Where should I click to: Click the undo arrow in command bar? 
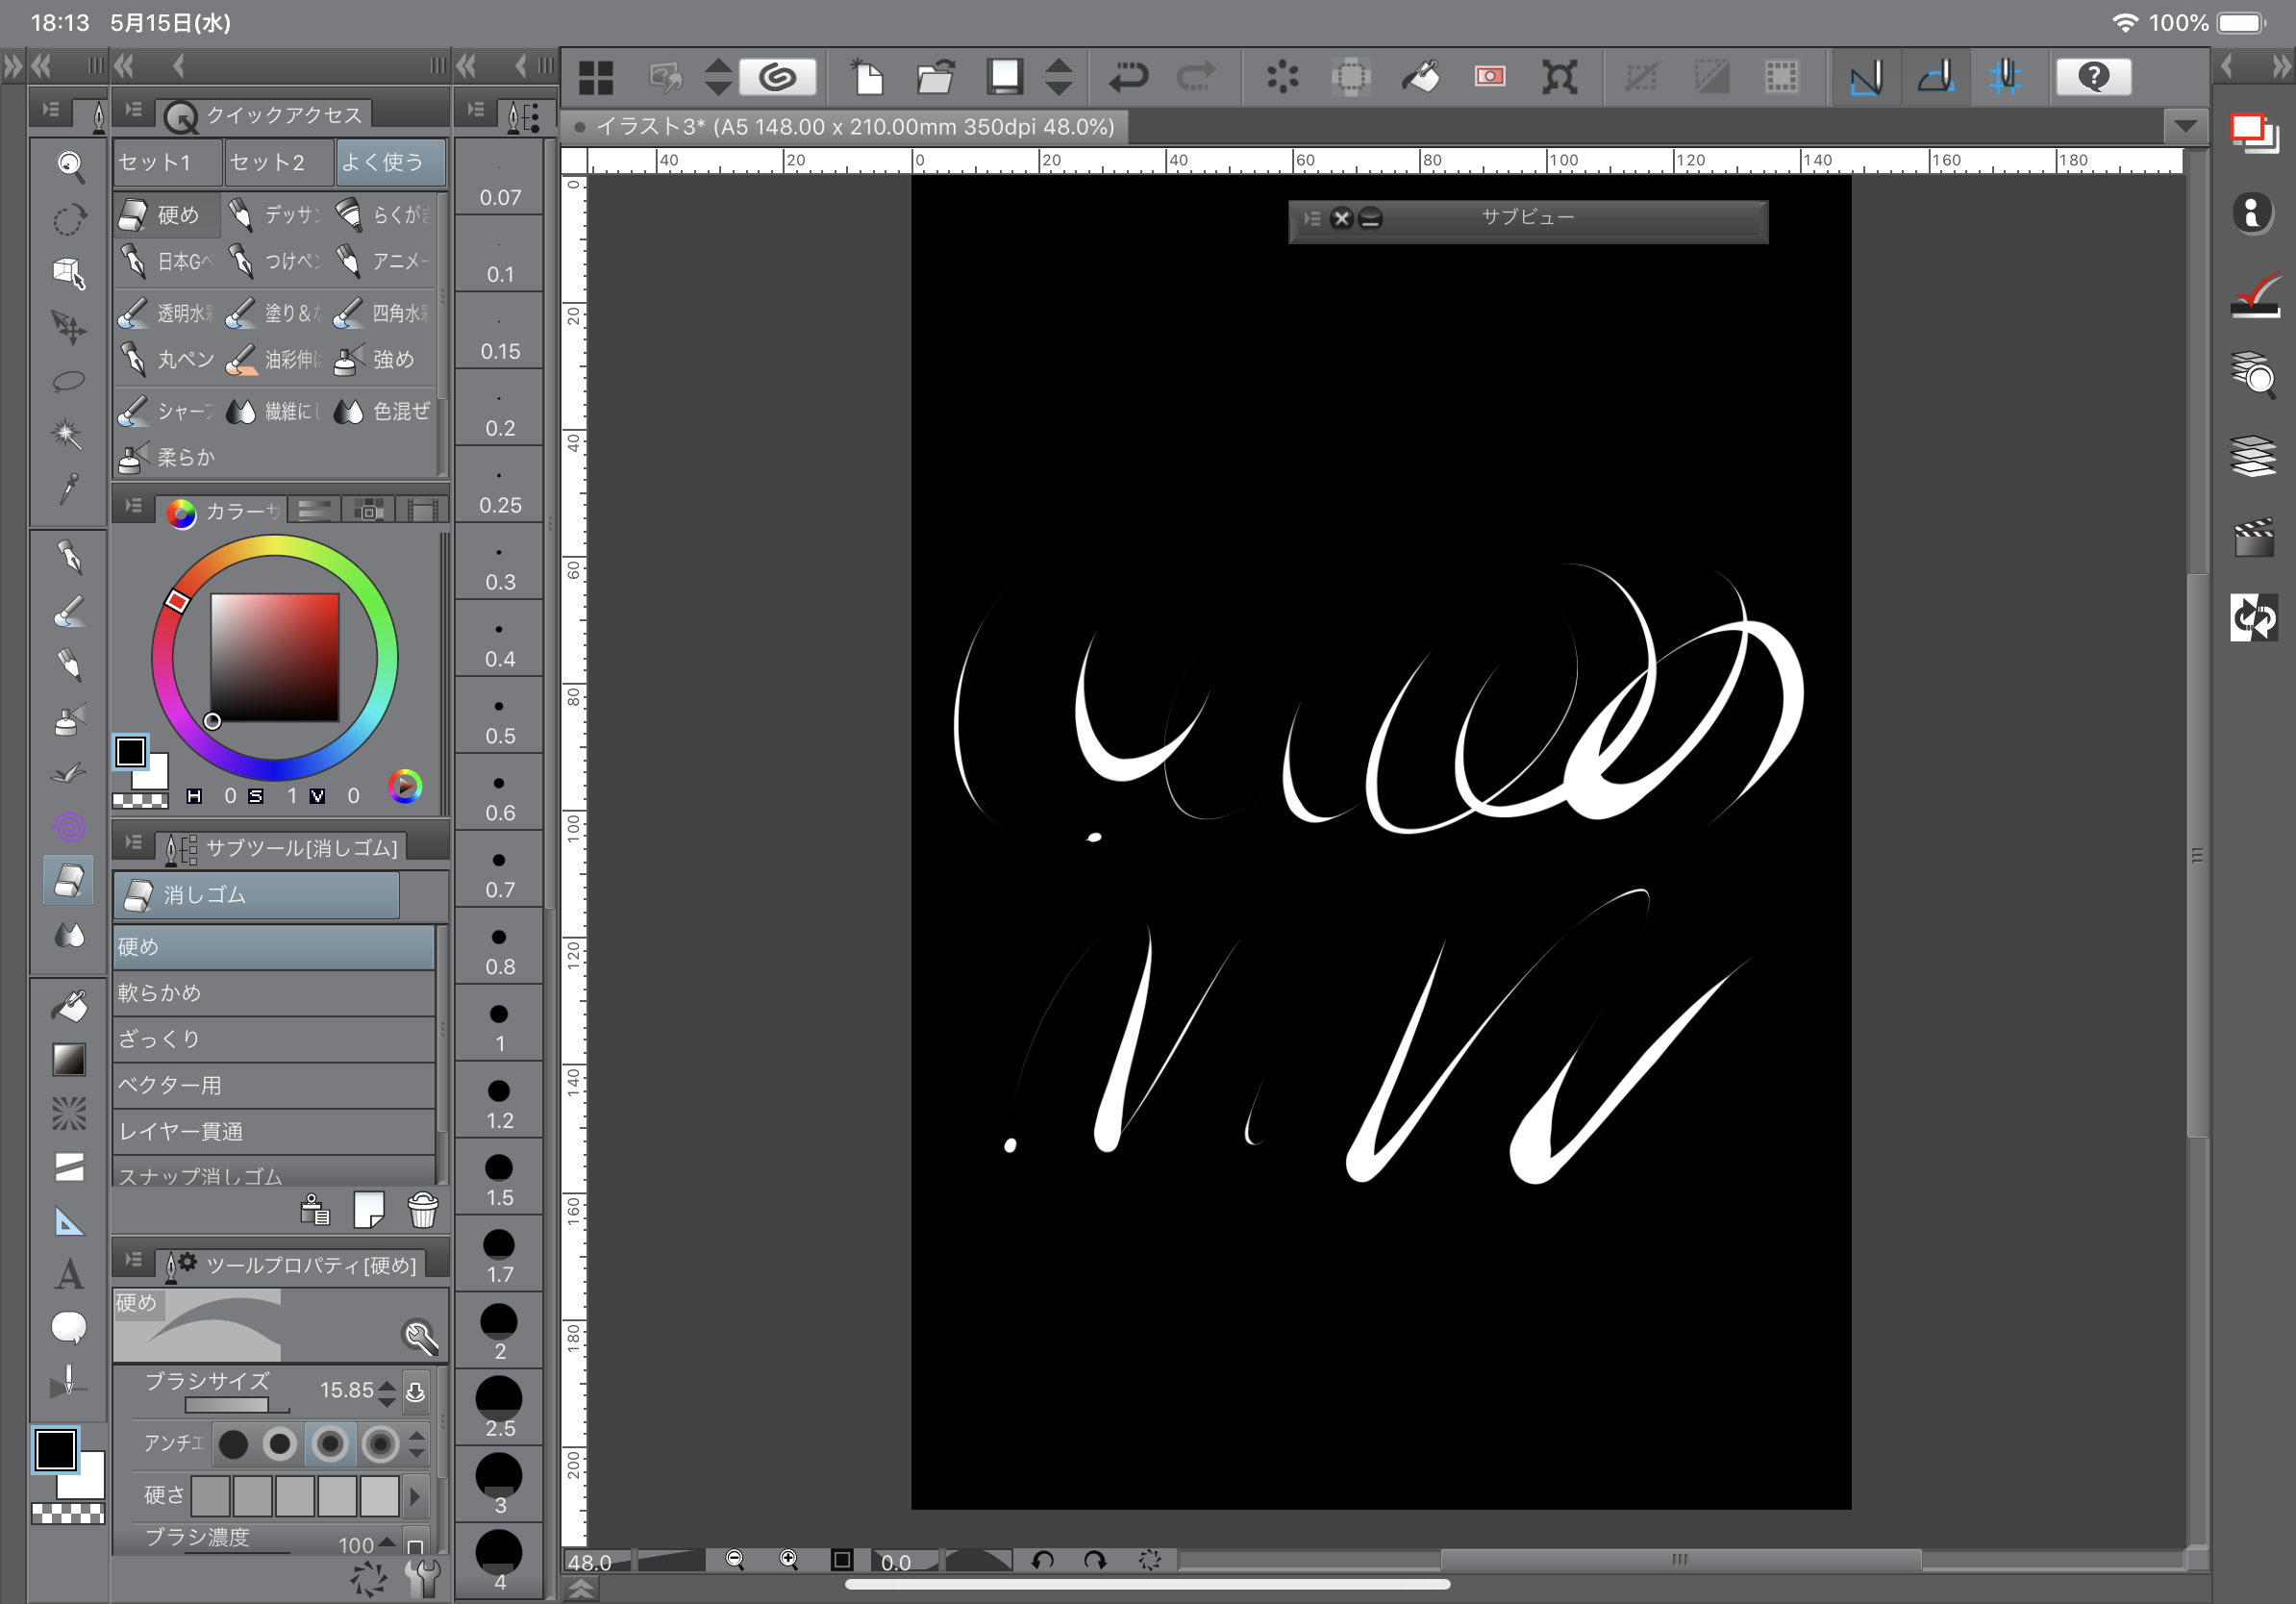(1128, 77)
